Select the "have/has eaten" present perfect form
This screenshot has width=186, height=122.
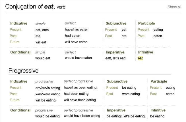(x=76, y=30)
